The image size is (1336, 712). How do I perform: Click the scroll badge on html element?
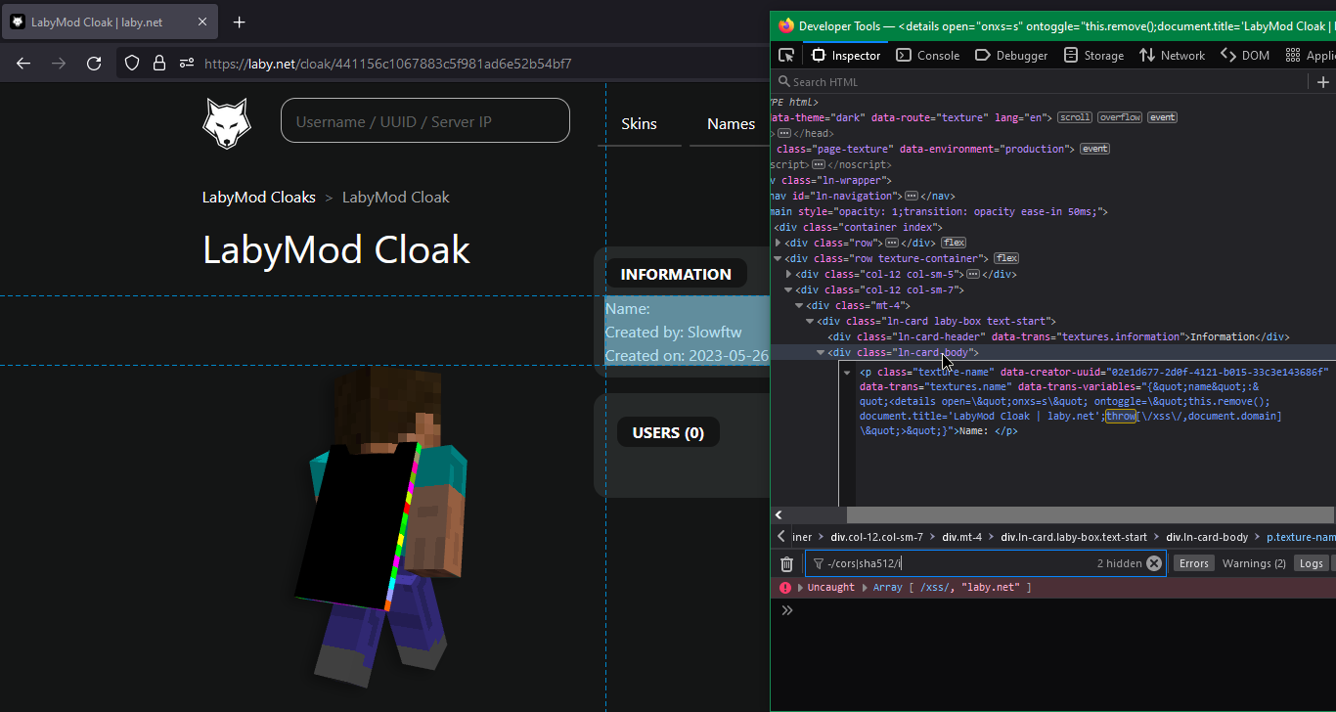(1075, 117)
